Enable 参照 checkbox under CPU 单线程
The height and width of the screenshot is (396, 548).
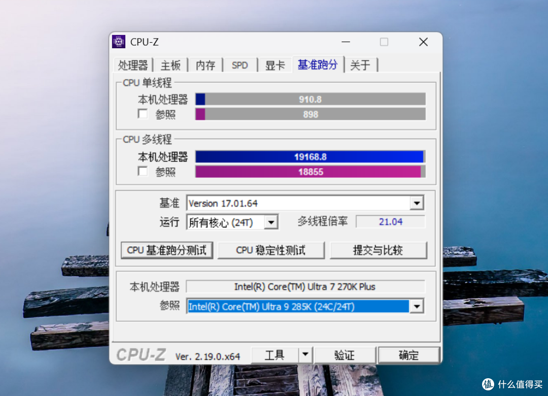pyautogui.click(x=143, y=114)
